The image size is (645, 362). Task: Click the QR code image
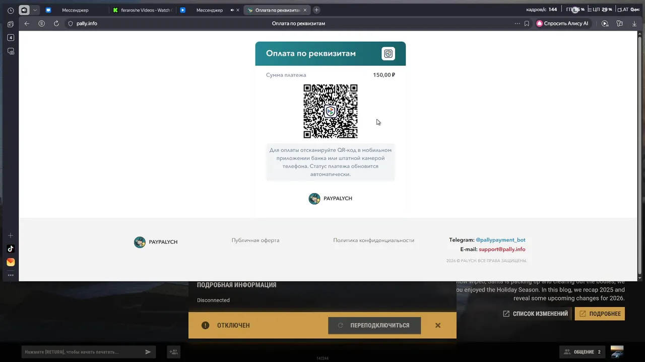tap(331, 111)
